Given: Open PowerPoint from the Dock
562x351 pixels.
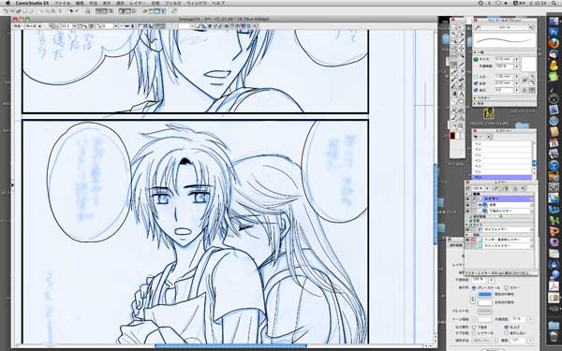Looking at the screenshot, I should click(x=554, y=231).
